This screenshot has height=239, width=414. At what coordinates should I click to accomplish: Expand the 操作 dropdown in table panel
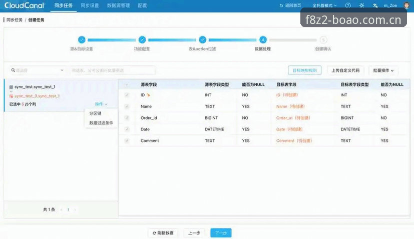[x=101, y=104]
